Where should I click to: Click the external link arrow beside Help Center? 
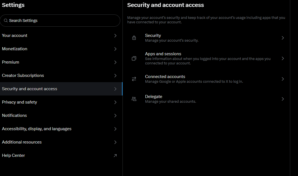coord(115,155)
